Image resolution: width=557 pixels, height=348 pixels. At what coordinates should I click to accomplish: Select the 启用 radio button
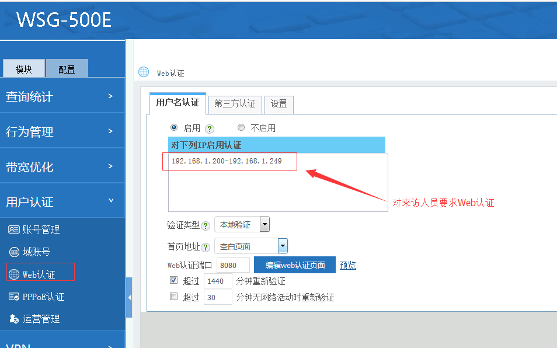(x=173, y=127)
